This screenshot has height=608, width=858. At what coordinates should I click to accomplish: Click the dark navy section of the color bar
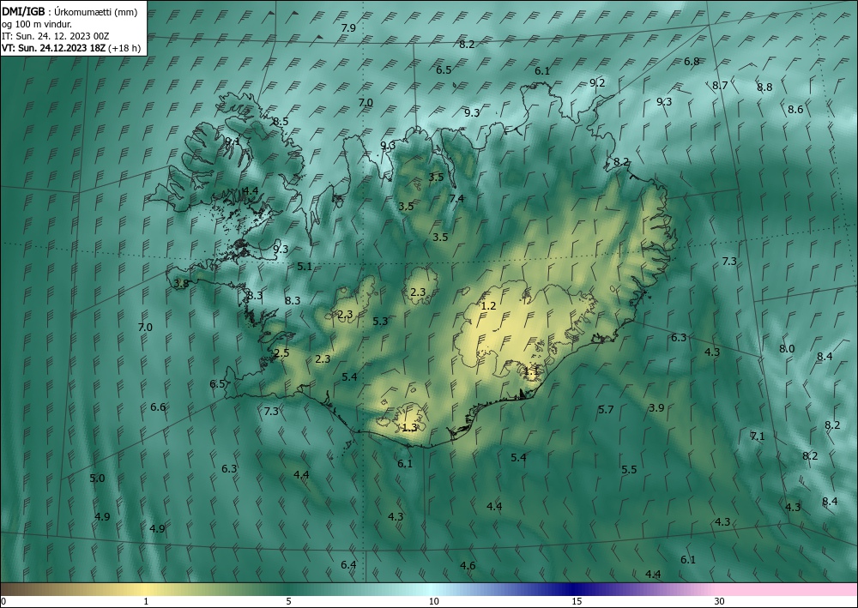(572, 589)
